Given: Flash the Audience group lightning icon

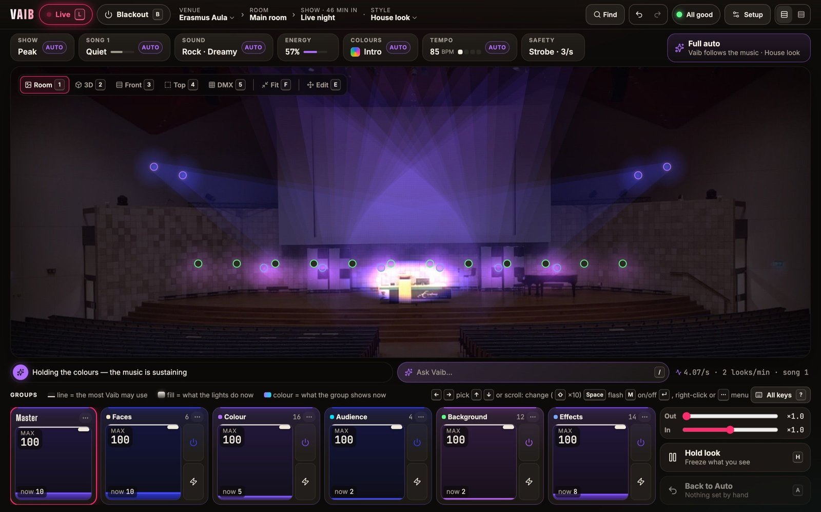Looking at the screenshot, I should click(417, 481).
